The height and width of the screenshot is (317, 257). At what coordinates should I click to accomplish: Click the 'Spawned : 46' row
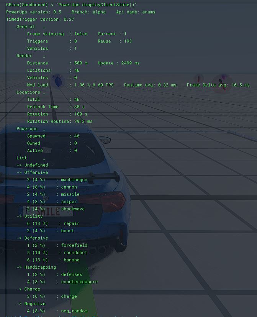pyautogui.click(x=53, y=136)
